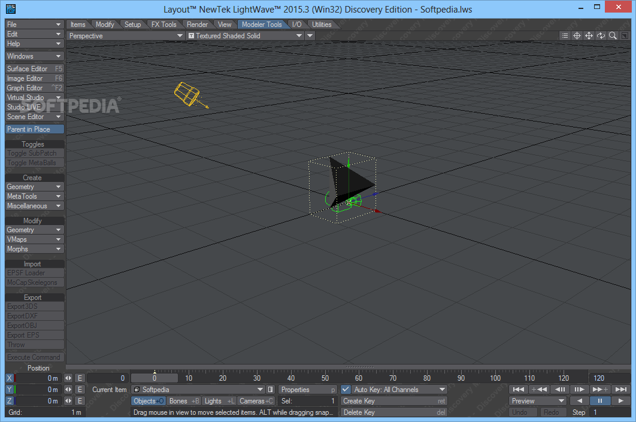This screenshot has width=636, height=422.
Task: Click the end frame field showing 120
Action: pyautogui.click(x=609, y=378)
